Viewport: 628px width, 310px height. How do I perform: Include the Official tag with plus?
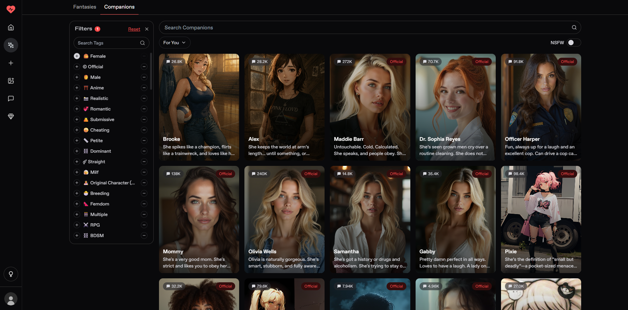(77, 67)
